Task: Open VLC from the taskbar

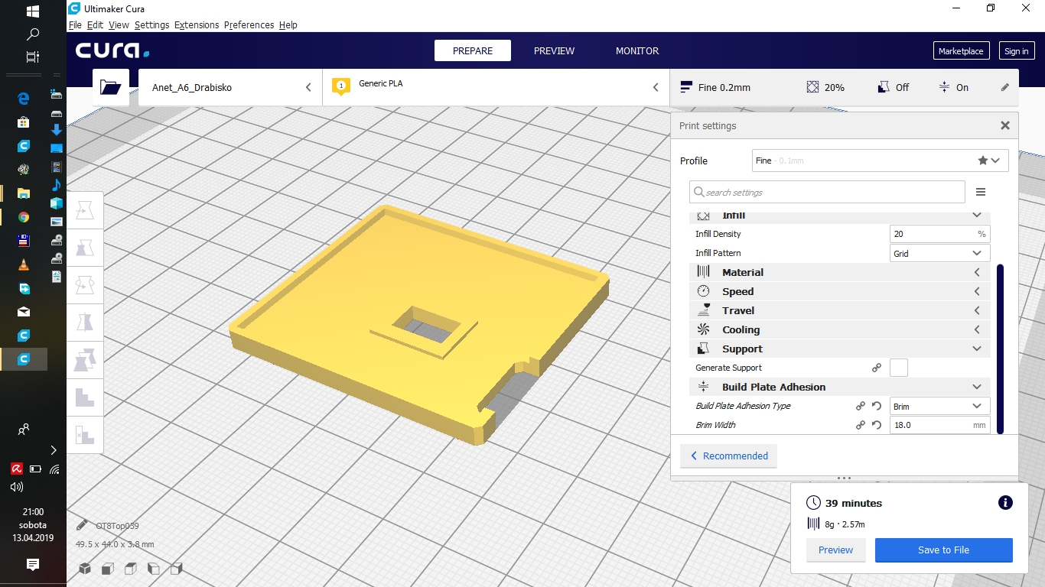Action: pyautogui.click(x=24, y=264)
